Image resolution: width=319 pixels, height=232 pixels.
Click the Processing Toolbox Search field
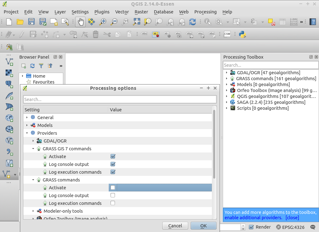coord(271,65)
